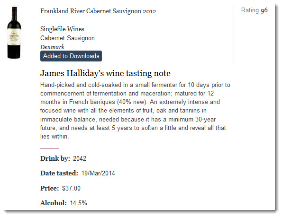Image resolution: width=282 pixels, height=217 pixels.
Task: Click the Denmark region link
Action: [52, 47]
